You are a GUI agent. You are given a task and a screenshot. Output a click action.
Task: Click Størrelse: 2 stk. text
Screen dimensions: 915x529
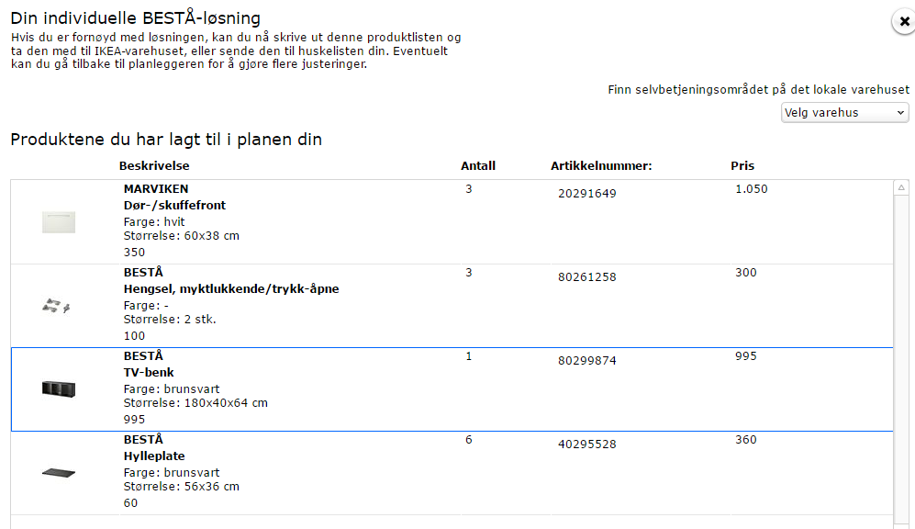[x=170, y=320]
